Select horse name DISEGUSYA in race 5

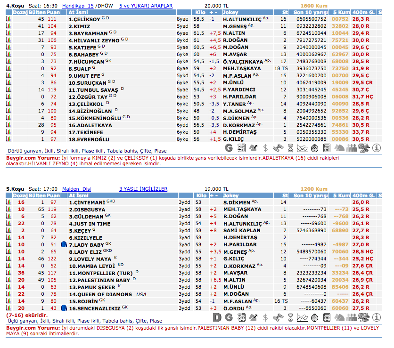coord(87,209)
